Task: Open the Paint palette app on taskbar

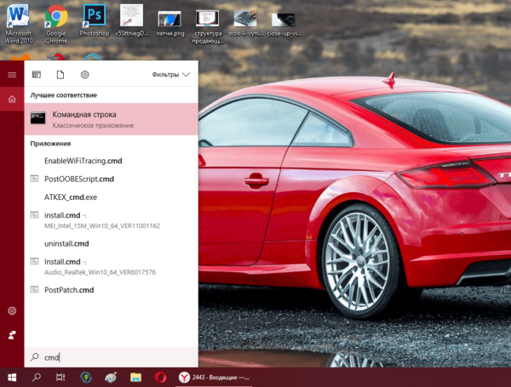Action: pyautogui.click(x=111, y=378)
